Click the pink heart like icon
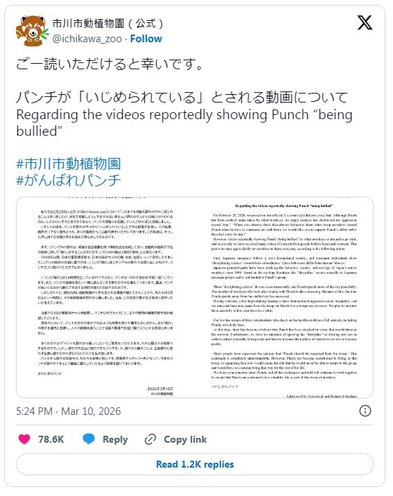The image size is (393, 496). (x=24, y=439)
